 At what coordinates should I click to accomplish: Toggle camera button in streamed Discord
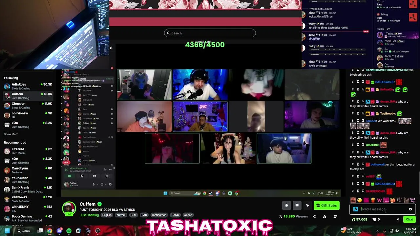click(x=69, y=176)
